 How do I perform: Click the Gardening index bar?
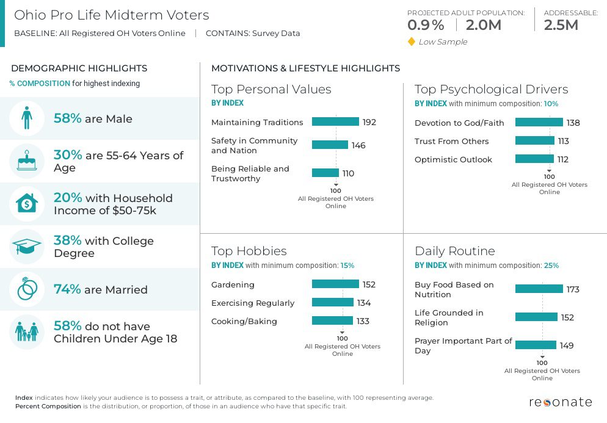[x=335, y=284]
